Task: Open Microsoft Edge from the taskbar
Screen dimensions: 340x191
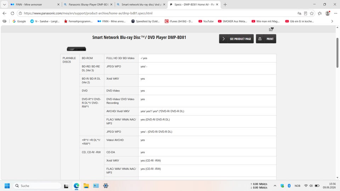Action: pos(76,186)
